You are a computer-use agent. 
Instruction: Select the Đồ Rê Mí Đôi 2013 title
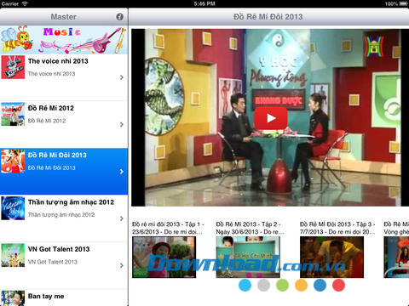pyautogui.click(x=57, y=155)
